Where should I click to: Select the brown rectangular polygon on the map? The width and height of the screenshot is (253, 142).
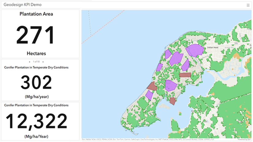[185, 75]
